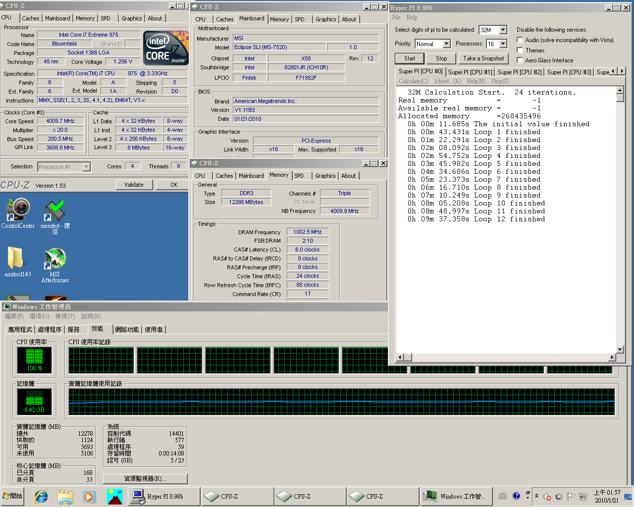Click the CPU usage 100% meter
Viewport: 634px width, 507px height.
pos(34,359)
